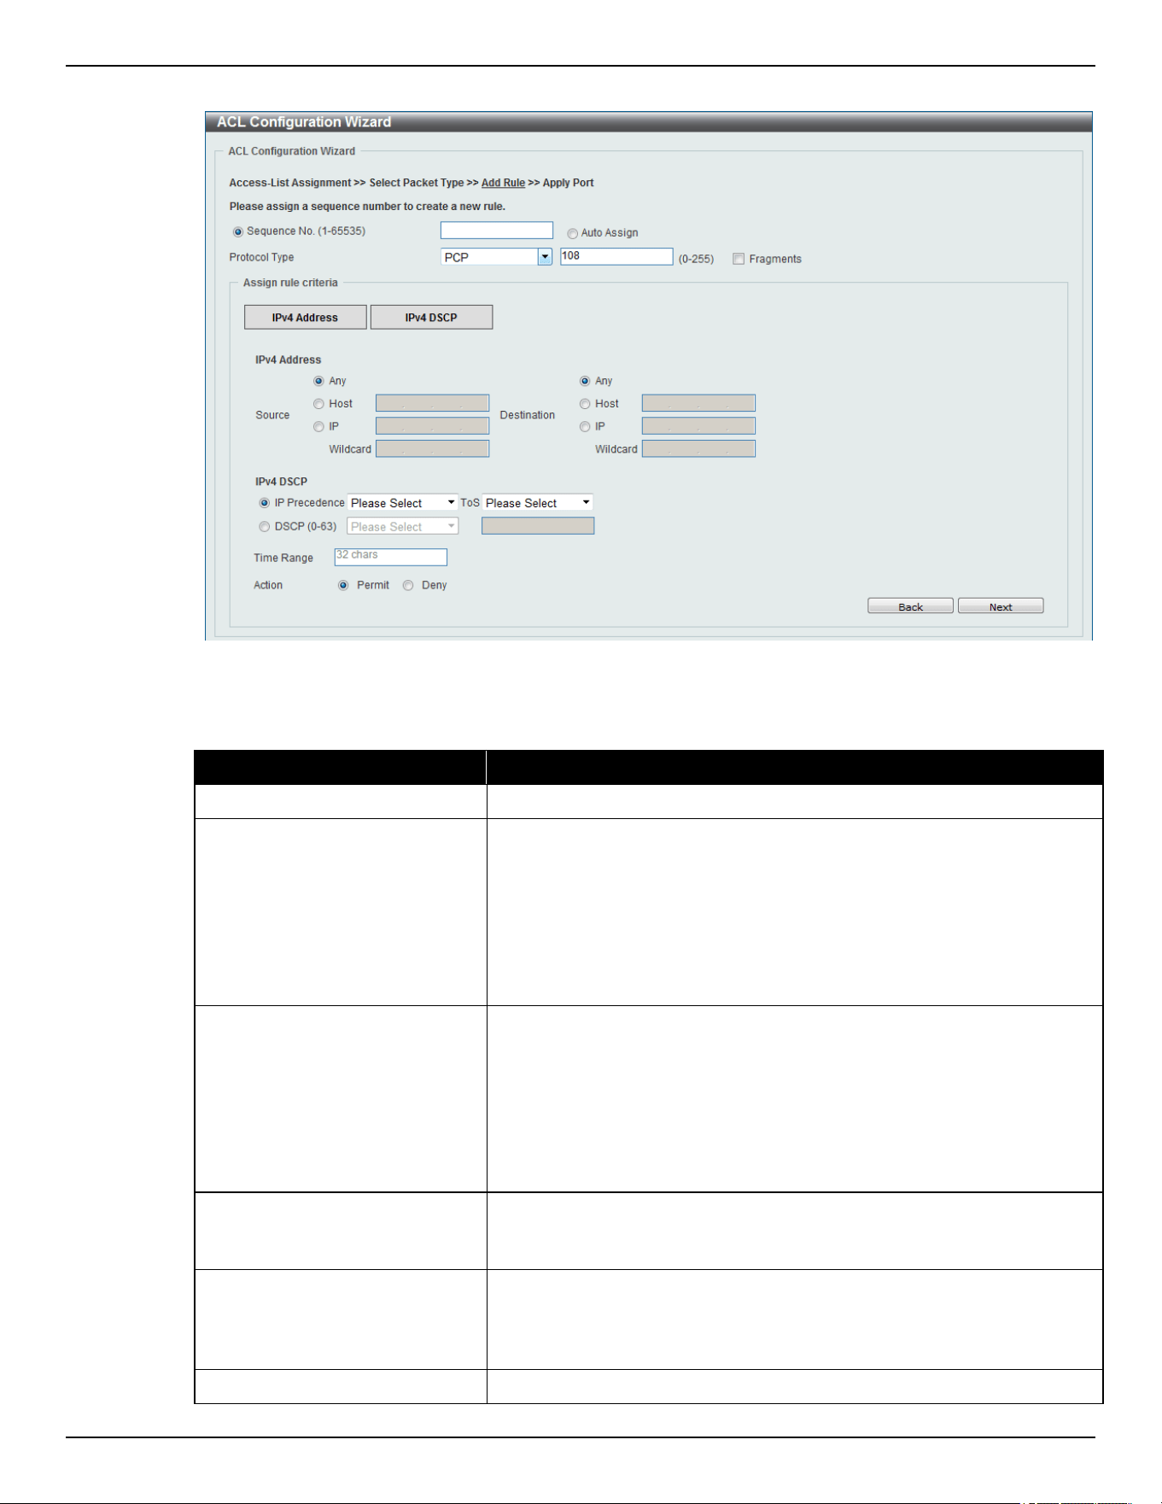Choose Any for Destination address

(585, 381)
